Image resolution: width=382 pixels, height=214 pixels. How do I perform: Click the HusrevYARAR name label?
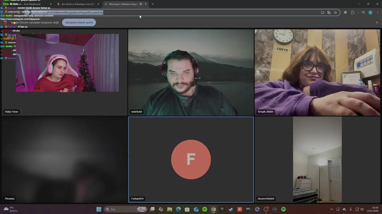point(266,199)
